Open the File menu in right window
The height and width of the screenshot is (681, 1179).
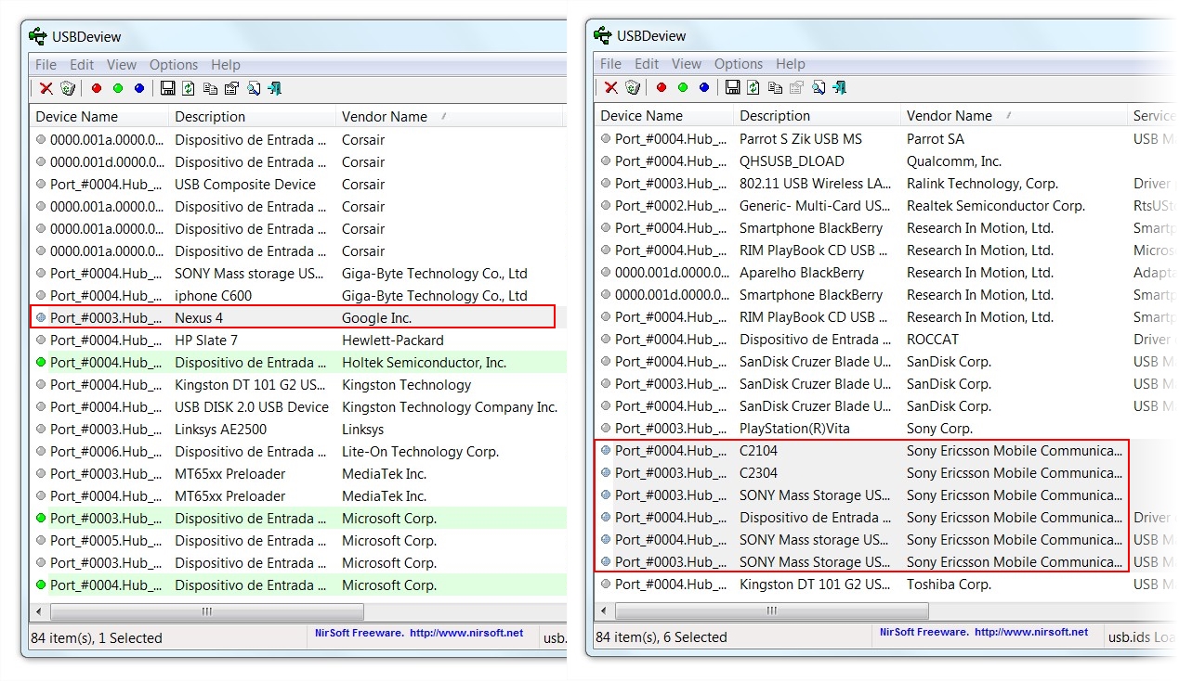pyautogui.click(x=610, y=64)
